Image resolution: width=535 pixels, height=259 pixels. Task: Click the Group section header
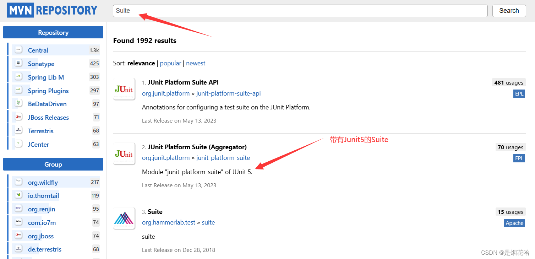tap(53, 164)
